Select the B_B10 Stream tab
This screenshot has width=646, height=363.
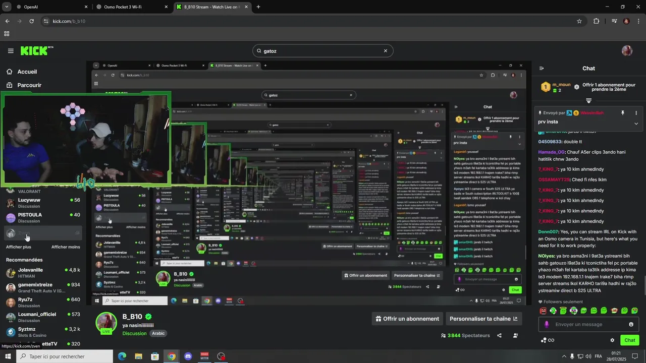[213, 7]
